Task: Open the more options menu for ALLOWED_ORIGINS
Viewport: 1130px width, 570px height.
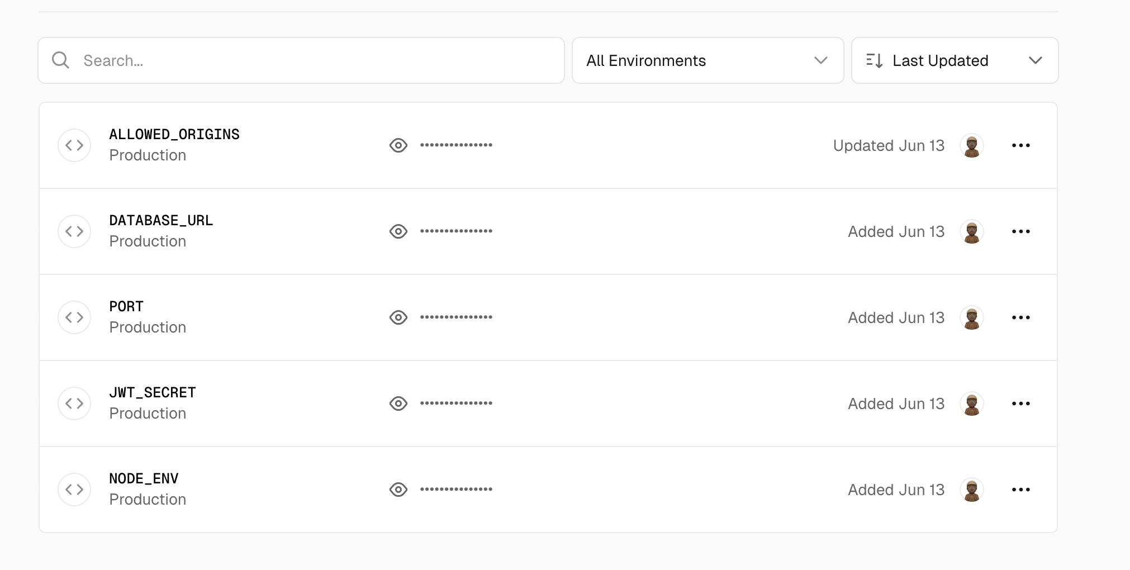Action: pos(1021,145)
